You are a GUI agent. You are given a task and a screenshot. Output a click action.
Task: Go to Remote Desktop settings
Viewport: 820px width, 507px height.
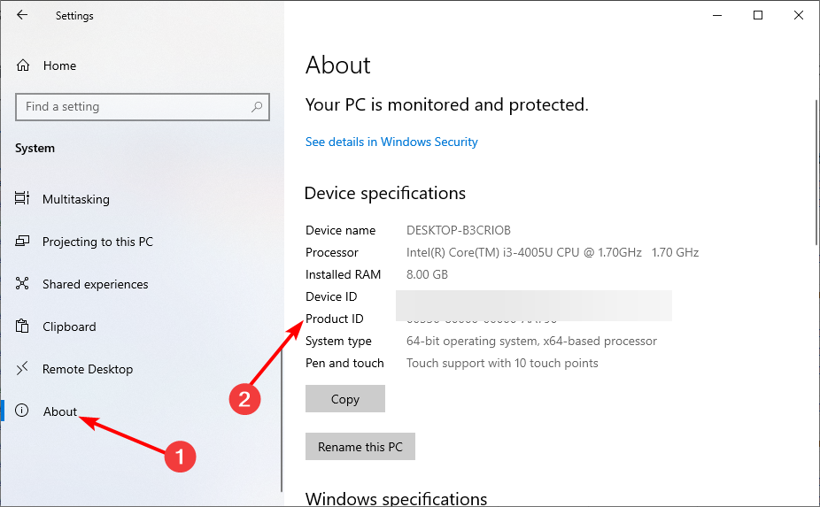[88, 369]
